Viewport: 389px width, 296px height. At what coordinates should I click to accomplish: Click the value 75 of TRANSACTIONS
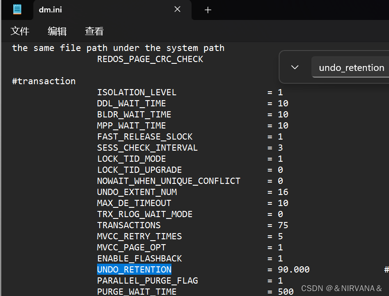tap(283, 225)
